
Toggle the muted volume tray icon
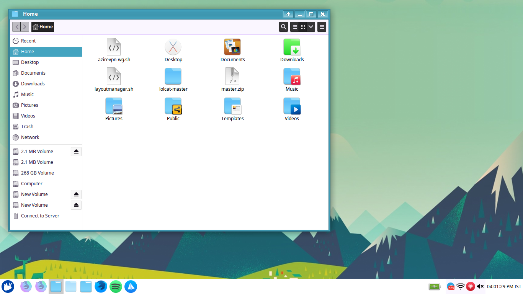pos(480,286)
